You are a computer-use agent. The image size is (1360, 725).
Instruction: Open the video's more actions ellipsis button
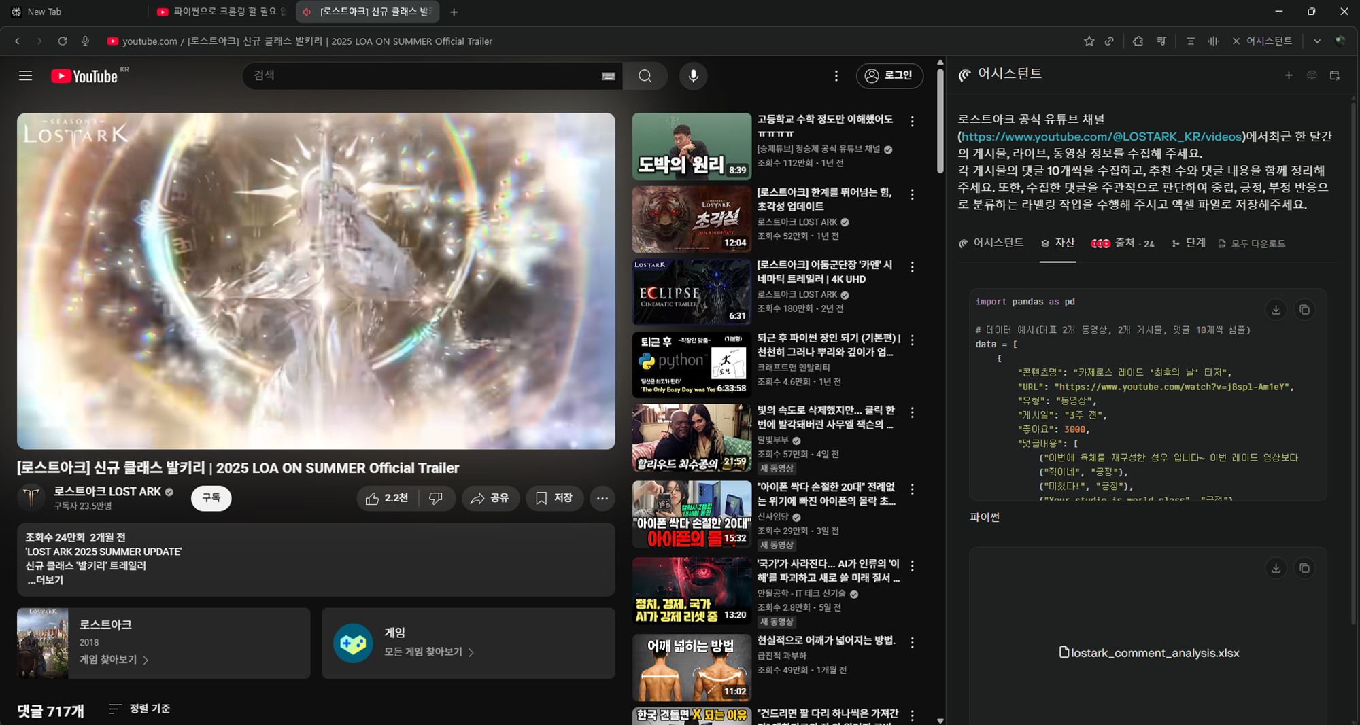pos(602,498)
